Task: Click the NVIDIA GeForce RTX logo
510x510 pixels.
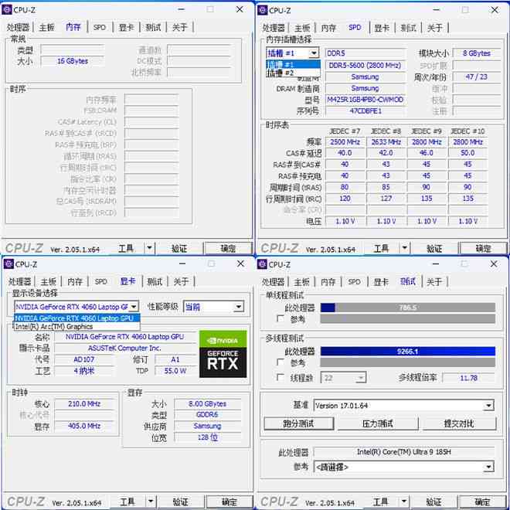Action: pos(223,354)
